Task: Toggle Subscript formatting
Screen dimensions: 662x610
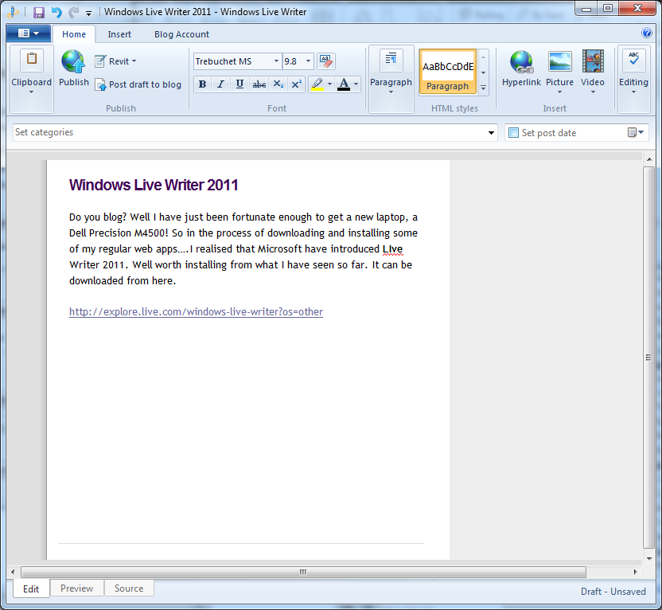Action: click(x=278, y=84)
